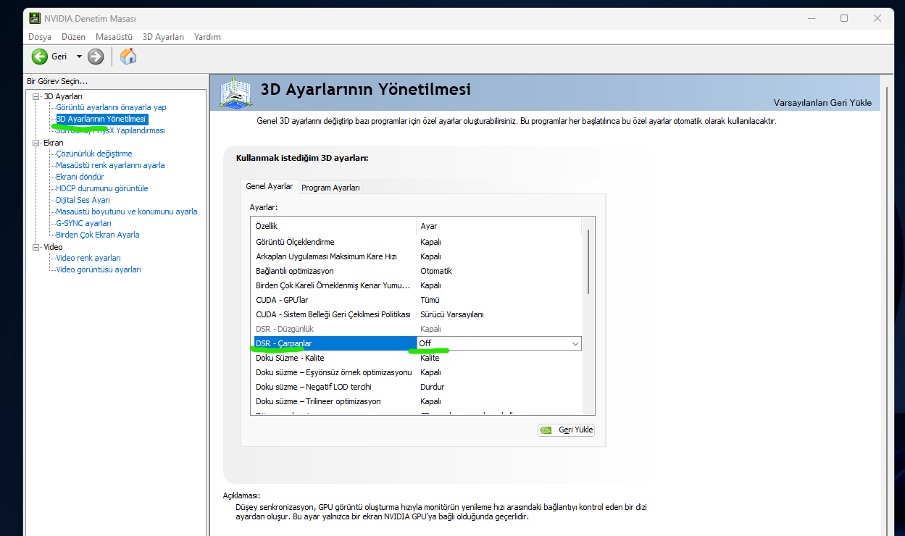The height and width of the screenshot is (536, 905).
Task: Click the forward arrow icon in the toolbar
Action: 96,56
